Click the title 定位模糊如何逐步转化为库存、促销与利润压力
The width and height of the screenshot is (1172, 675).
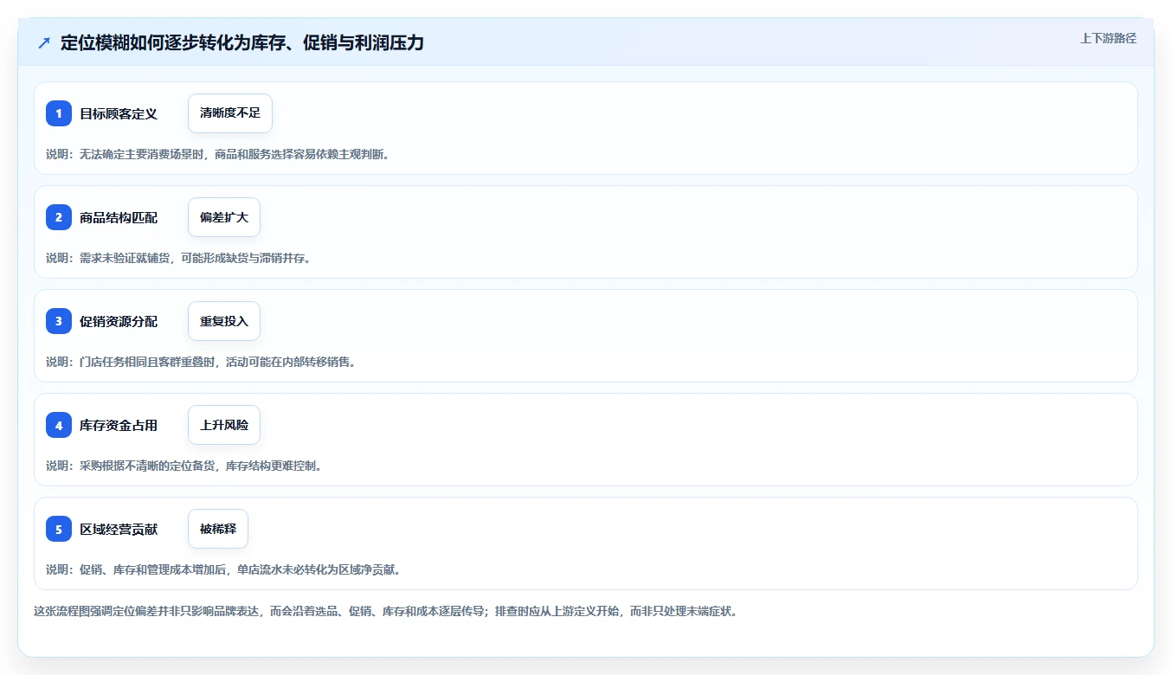[x=242, y=42]
